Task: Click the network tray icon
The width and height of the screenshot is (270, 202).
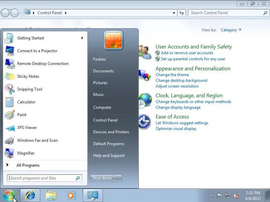Action: (x=228, y=196)
